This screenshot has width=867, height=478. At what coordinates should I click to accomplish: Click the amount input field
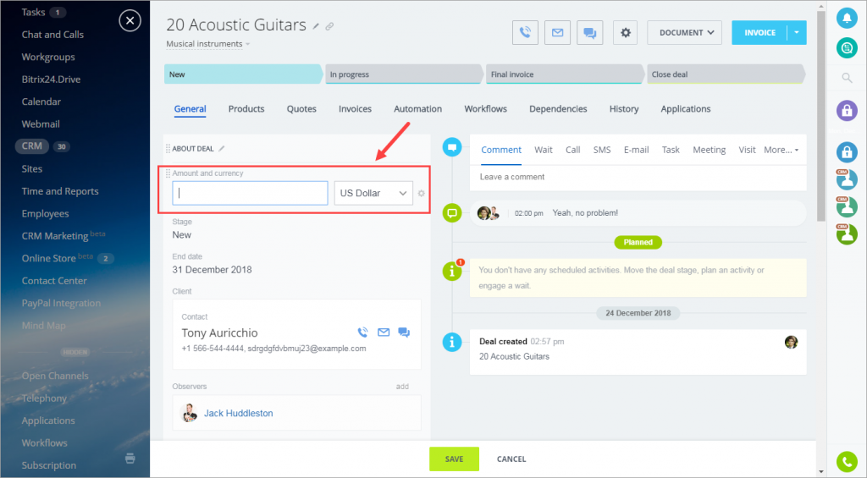click(250, 194)
